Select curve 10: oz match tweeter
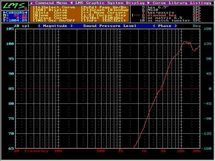Viewport: 215px width, 161px height. point(170,21)
